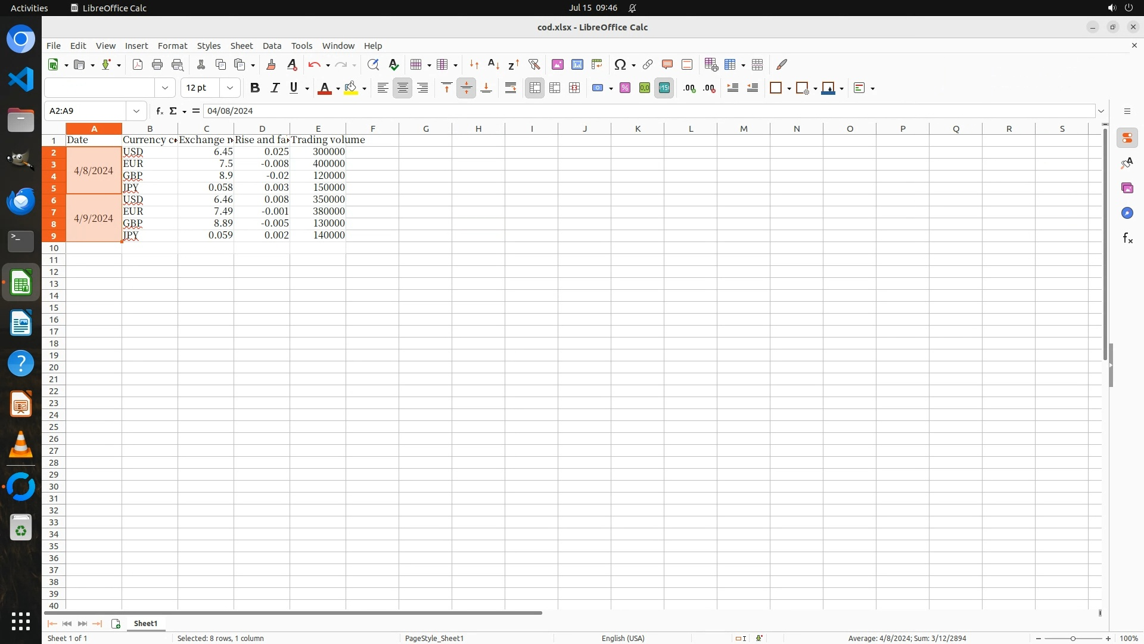Toggle italic formatting
The height and width of the screenshot is (644, 1144).
[x=275, y=88]
